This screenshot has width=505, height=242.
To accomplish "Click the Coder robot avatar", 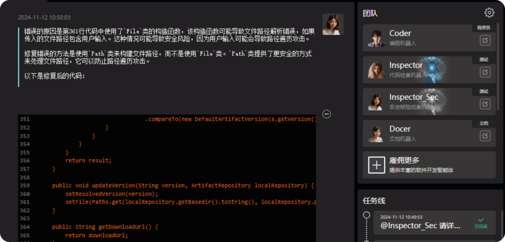I will click(376, 38).
